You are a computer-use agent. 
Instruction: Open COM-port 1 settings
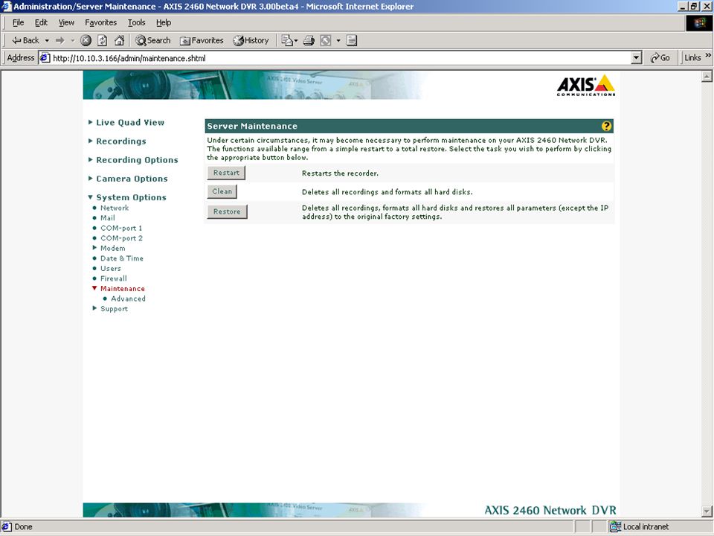tap(121, 228)
